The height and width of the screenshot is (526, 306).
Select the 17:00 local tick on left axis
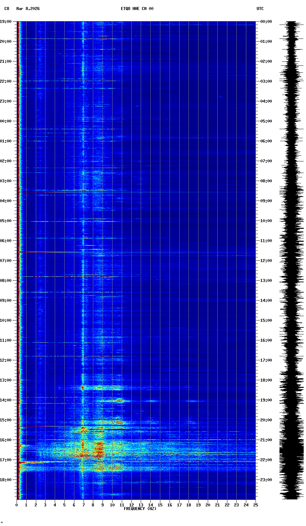pos(6,460)
